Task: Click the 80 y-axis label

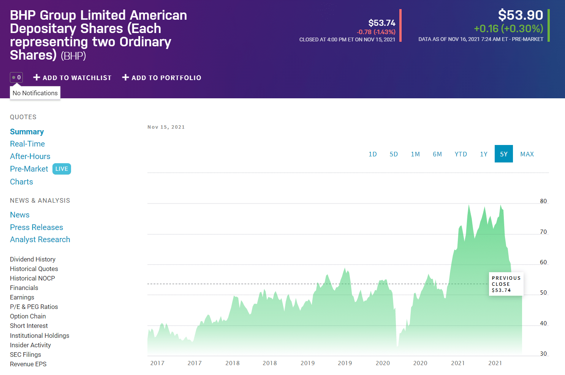Action: coord(543,201)
